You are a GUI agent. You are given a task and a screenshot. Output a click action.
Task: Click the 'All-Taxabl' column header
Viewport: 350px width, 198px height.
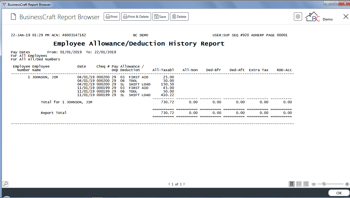tap(163, 70)
